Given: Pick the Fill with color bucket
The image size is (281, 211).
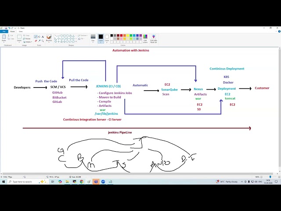Looking at the screenshot, I should pyautogui.click(x=39, y=36).
